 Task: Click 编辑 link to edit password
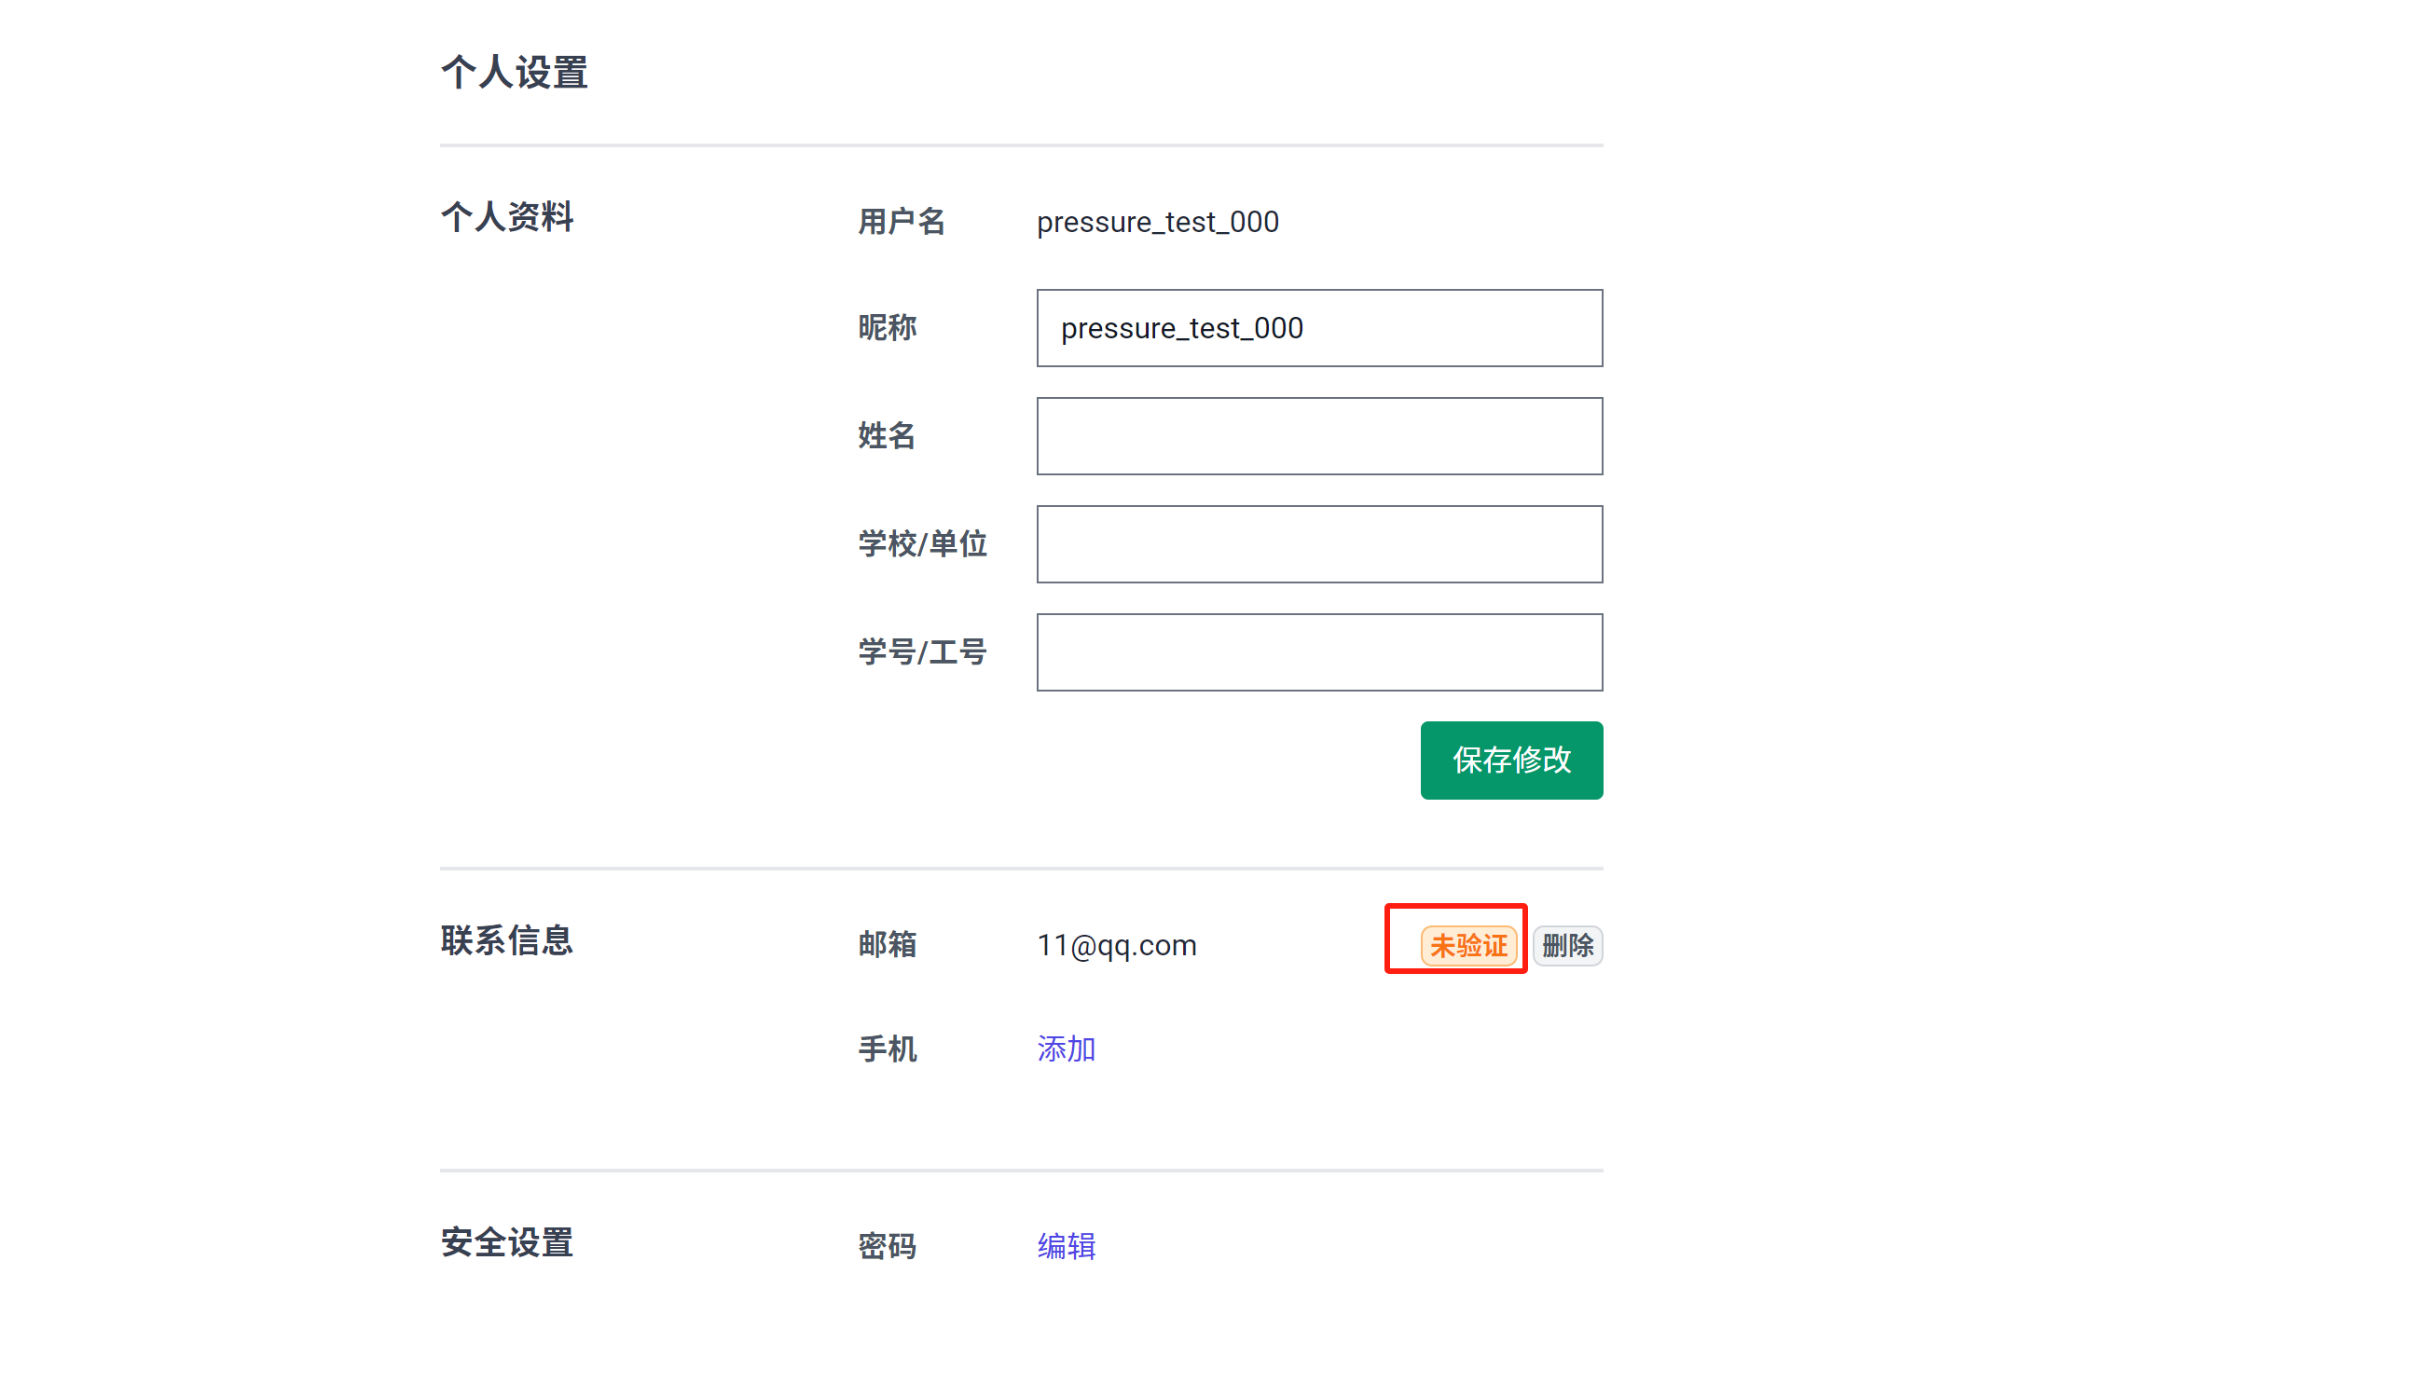point(1066,1245)
